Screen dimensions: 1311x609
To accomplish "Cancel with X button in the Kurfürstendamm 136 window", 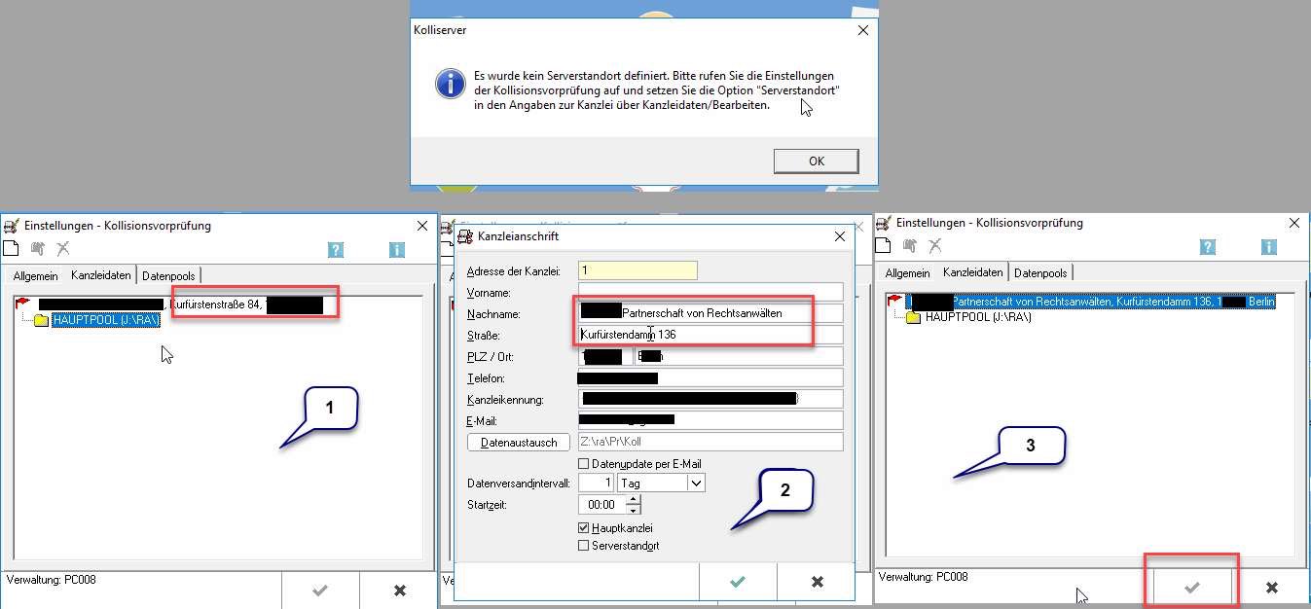I will [x=1271, y=588].
